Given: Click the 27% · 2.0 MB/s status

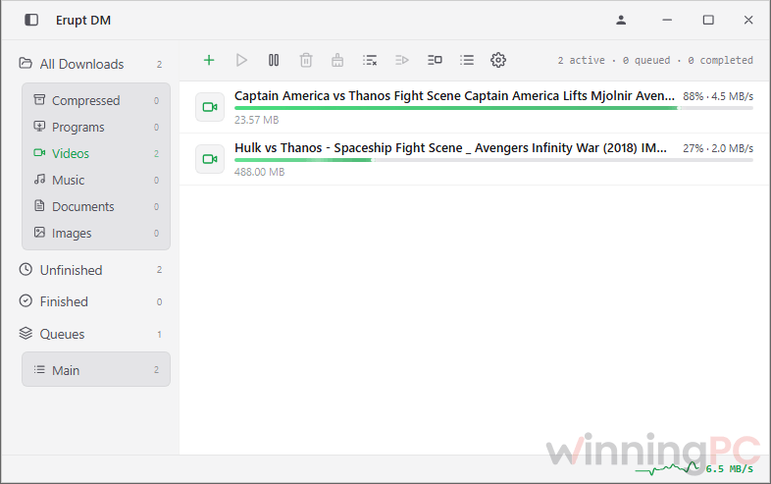Looking at the screenshot, I should (x=718, y=148).
